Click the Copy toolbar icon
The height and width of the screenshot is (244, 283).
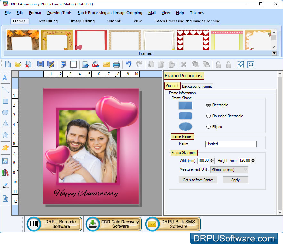pyautogui.click(x=161, y=64)
